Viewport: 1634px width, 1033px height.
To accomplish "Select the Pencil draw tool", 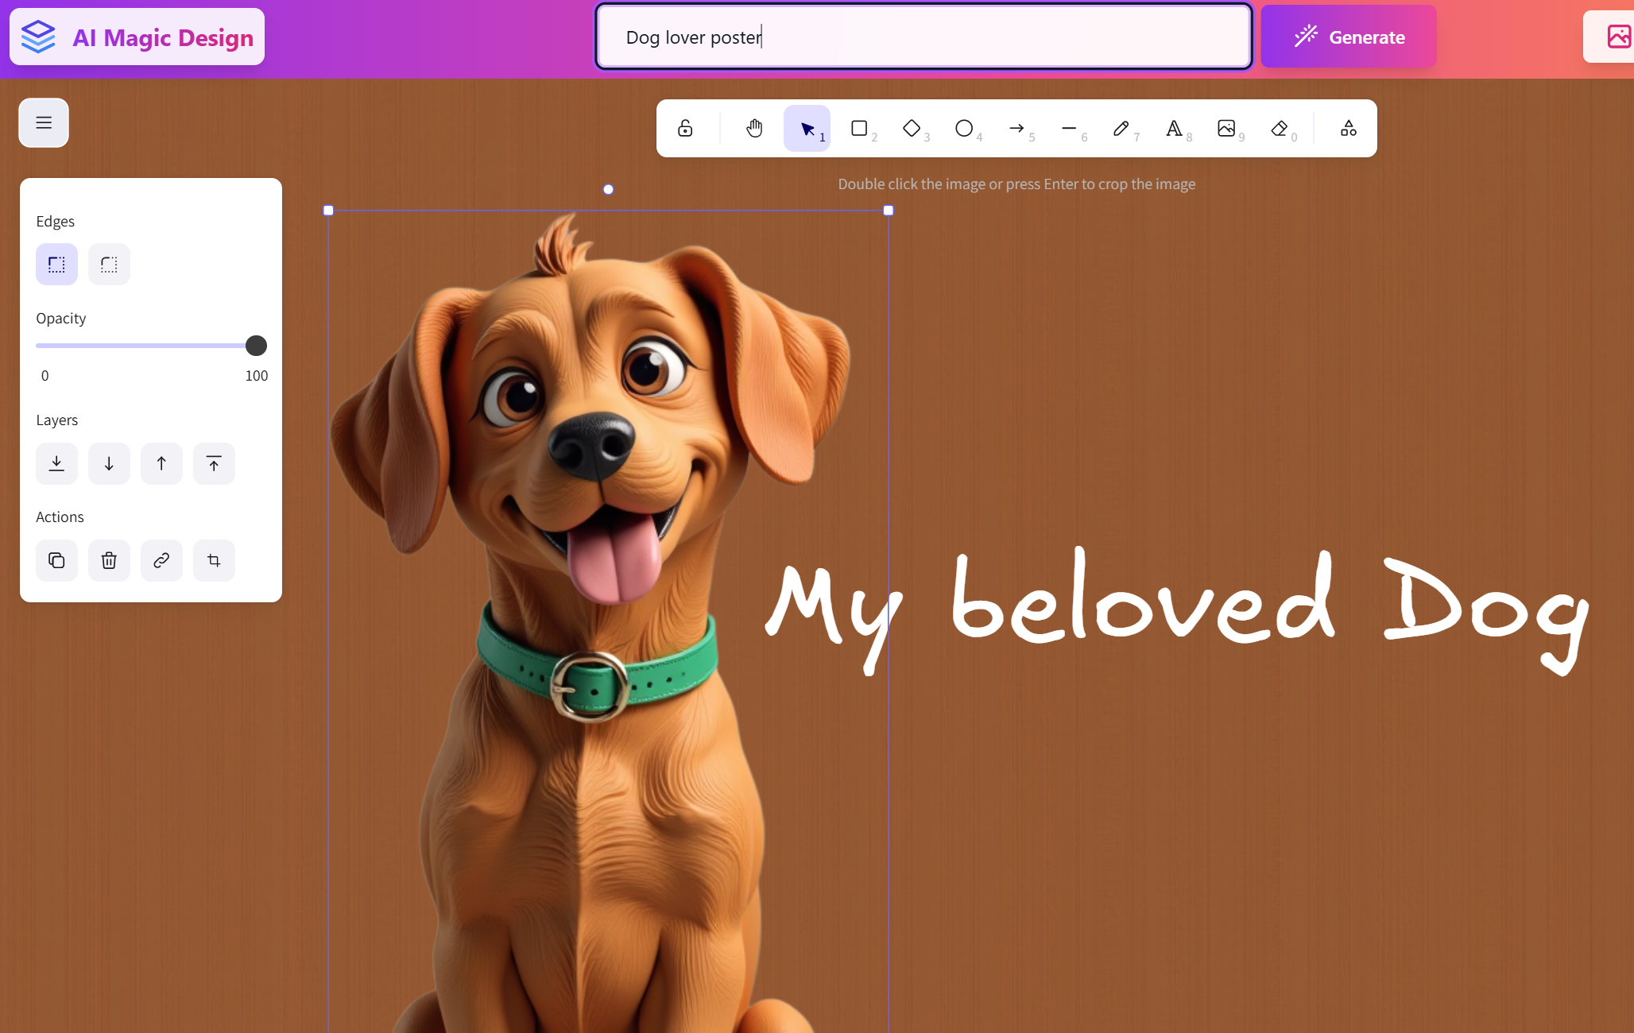I will (1121, 129).
